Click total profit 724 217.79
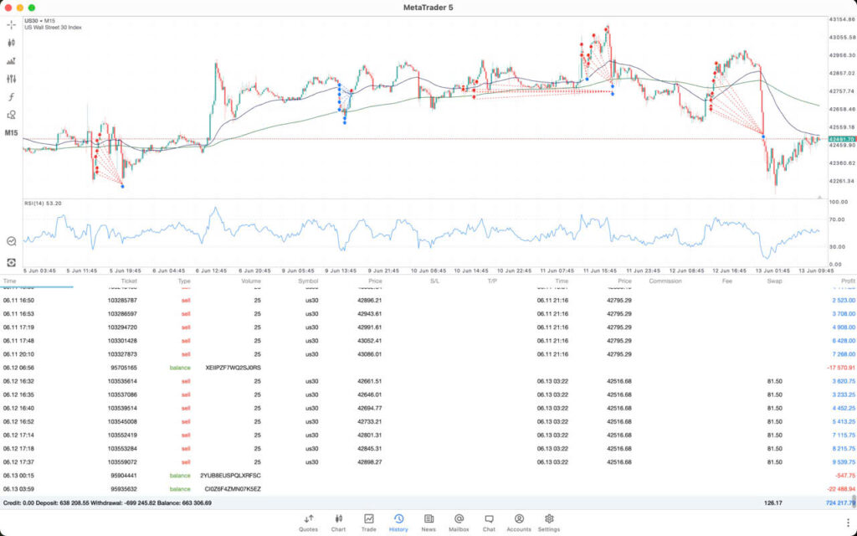Screen dimensions: 857x536 point(840,502)
